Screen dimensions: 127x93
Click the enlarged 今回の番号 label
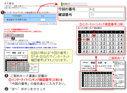[67, 9]
